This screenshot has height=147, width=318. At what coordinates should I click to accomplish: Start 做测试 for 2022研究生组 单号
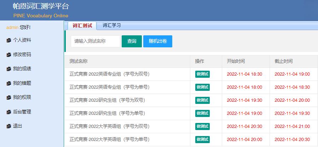click(202, 113)
